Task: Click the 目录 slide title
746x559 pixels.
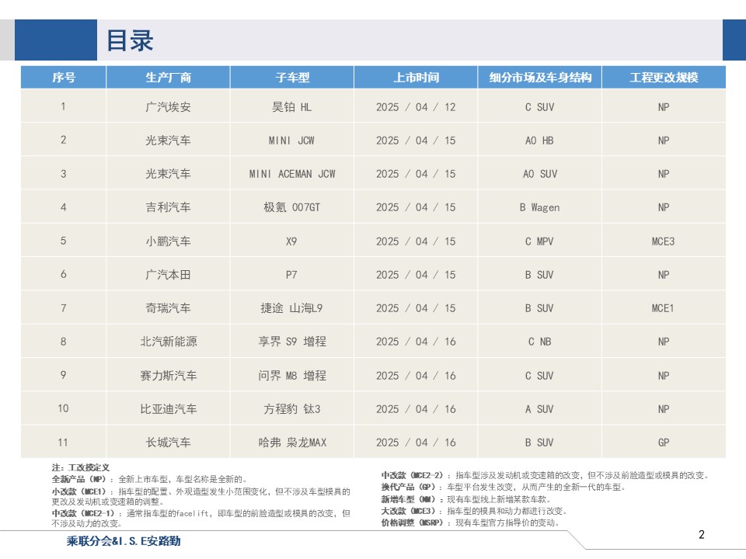Action: [130, 40]
